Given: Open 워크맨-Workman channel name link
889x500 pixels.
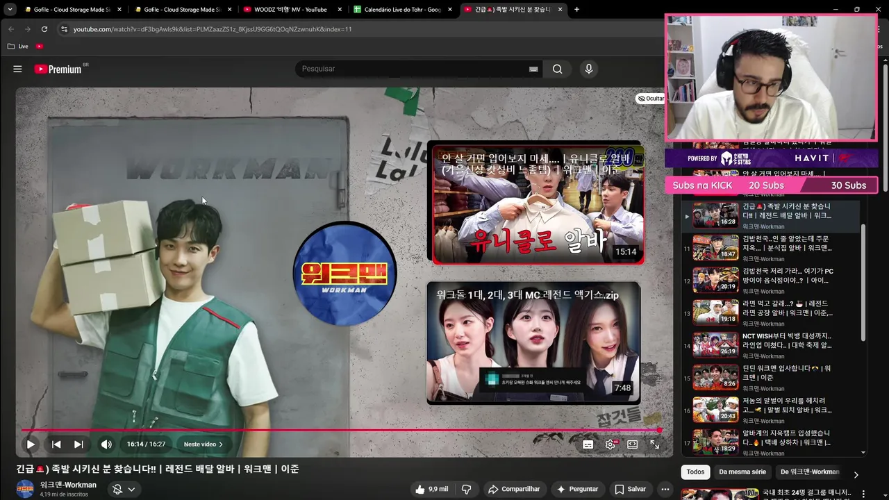Looking at the screenshot, I should (x=68, y=485).
